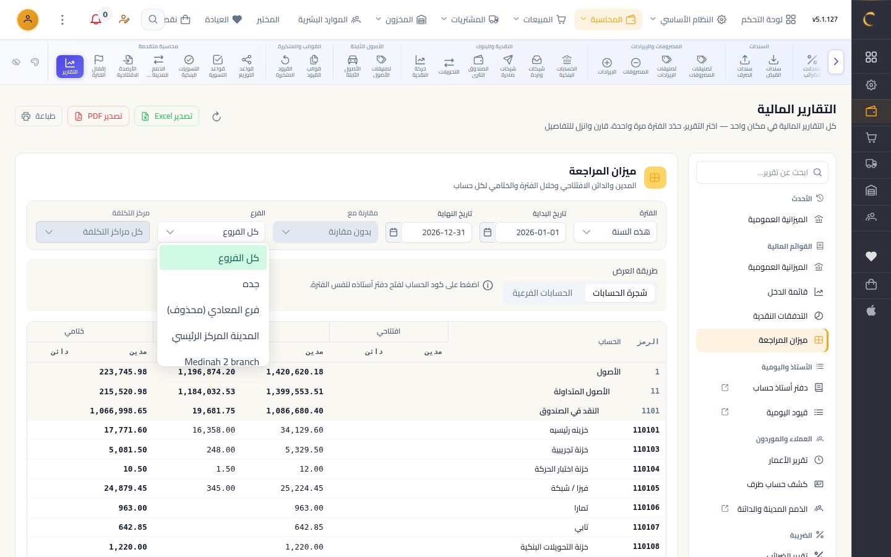Image resolution: width=891 pixels, height=557 pixels.
Task: Open the user avatar profile button
Action: pos(28,20)
